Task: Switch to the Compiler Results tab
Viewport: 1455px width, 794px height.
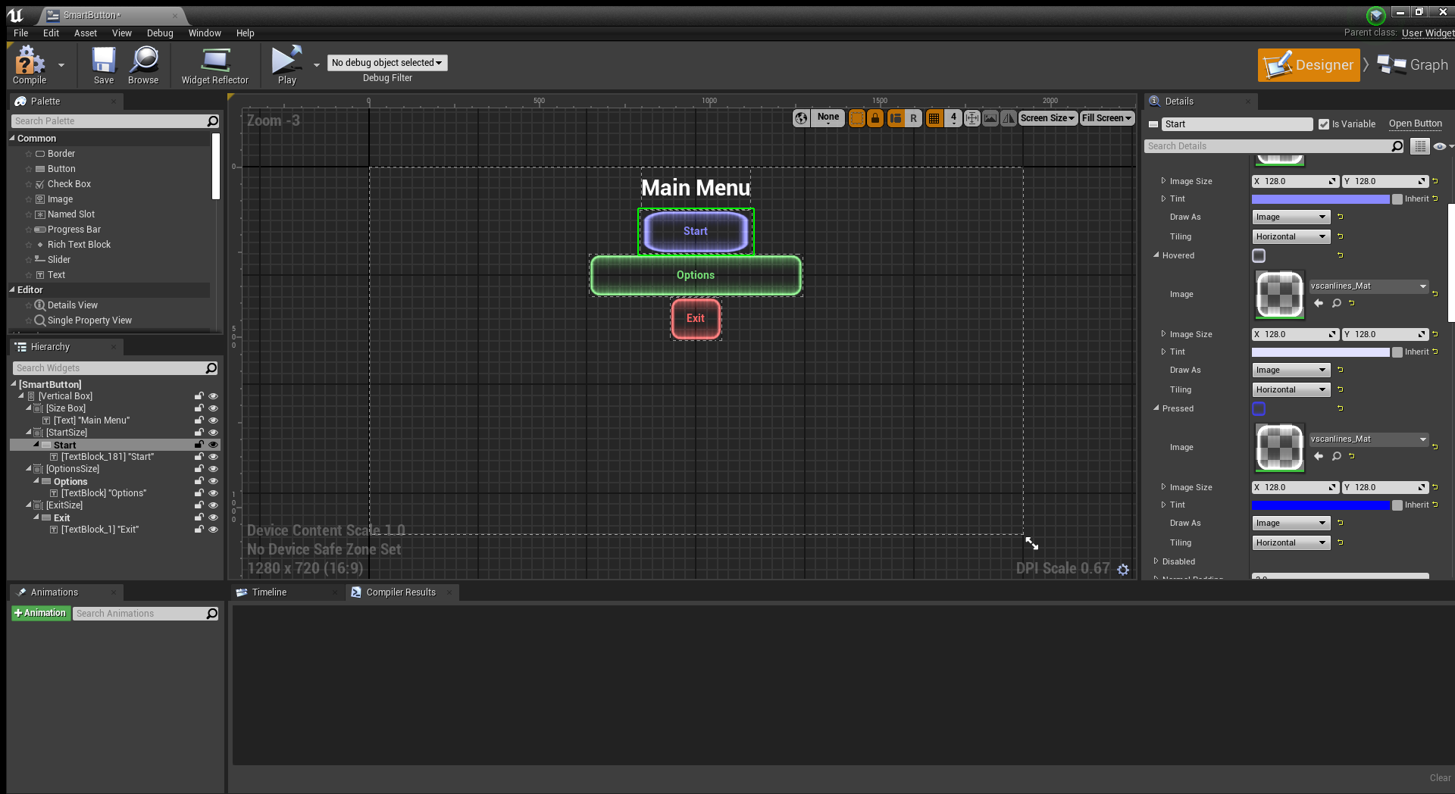Action: click(x=400, y=592)
